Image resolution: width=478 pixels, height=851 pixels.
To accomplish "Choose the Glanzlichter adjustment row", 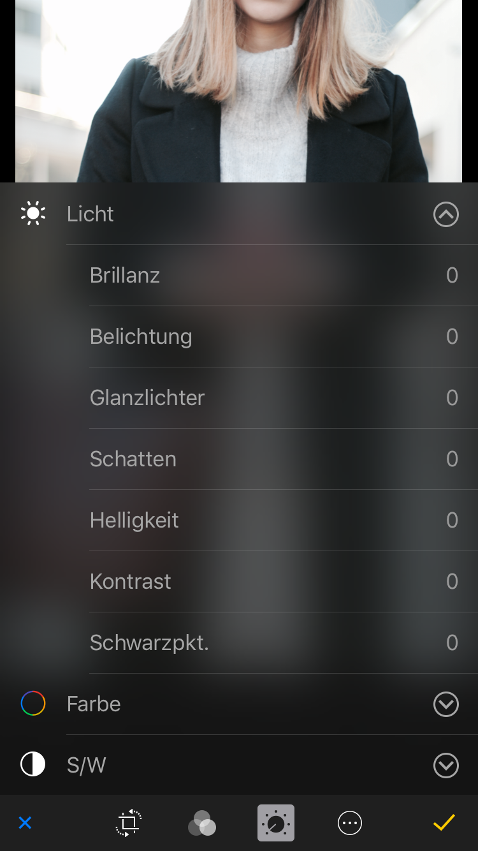I will point(147,397).
